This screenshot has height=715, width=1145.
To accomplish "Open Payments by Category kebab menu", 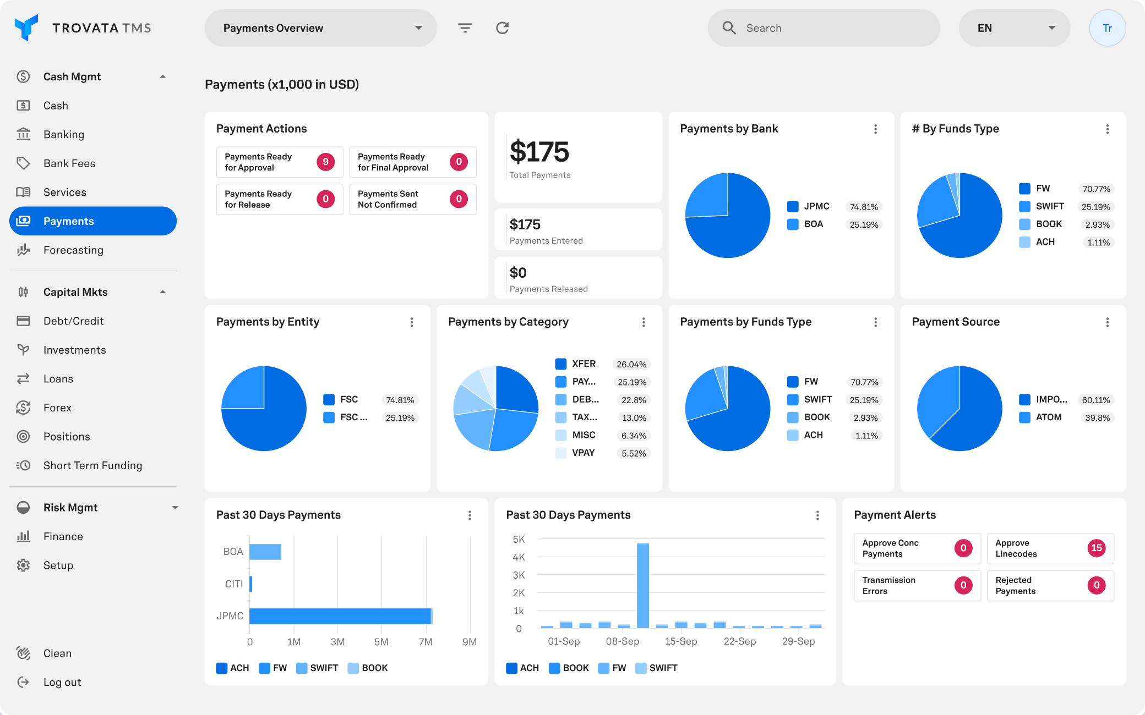I will [x=643, y=322].
